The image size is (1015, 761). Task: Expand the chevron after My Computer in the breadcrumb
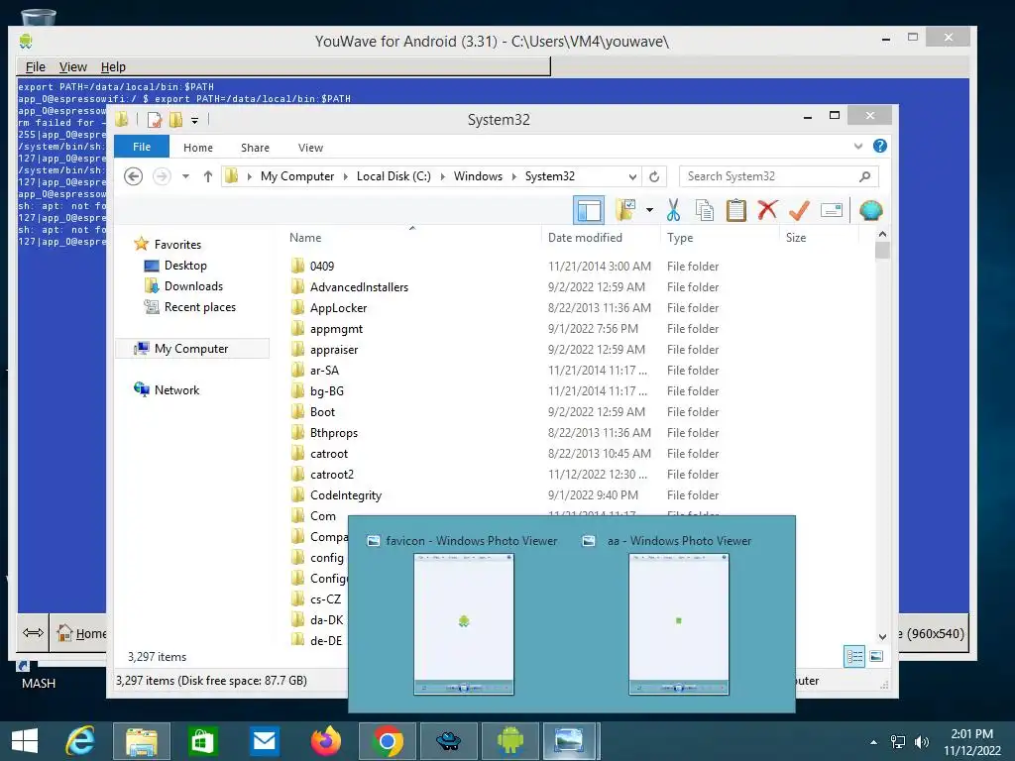coord(346,176)
